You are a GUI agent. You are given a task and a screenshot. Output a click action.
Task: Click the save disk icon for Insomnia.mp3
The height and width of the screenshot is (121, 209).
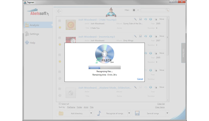[140, 36]
